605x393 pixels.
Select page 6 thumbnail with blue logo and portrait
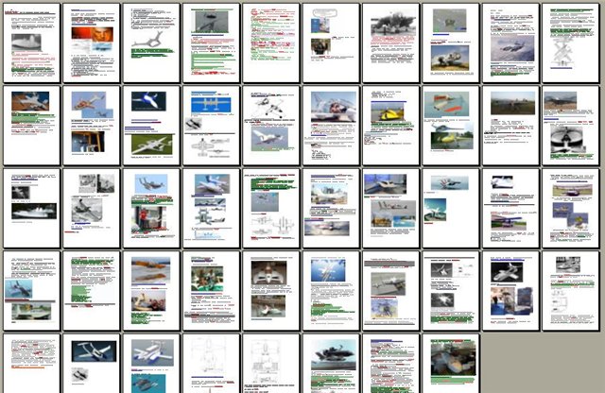click(x=331, y=43)
